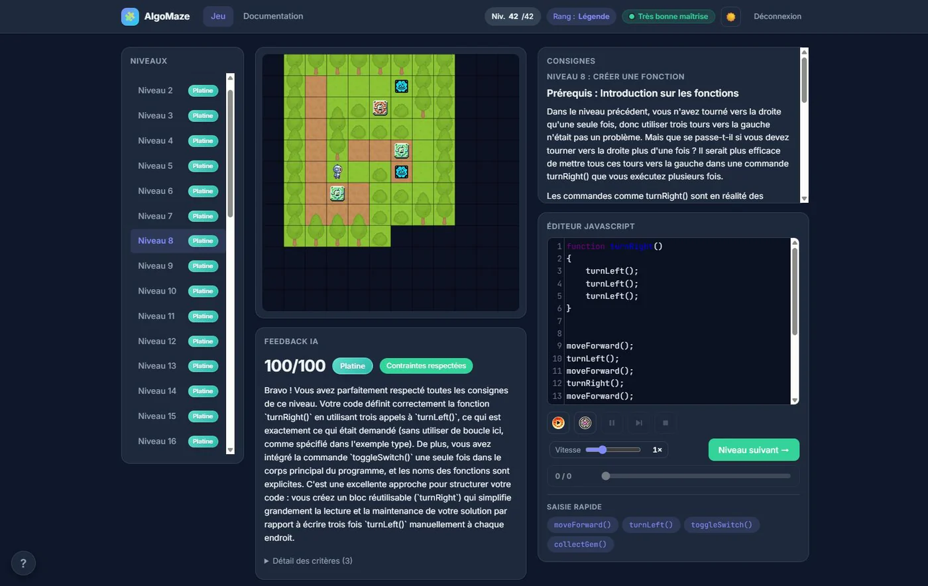Viewport: 928px width, 586px height.
Task: Click the validate solution checkmark icon
Action: (585, 423)
